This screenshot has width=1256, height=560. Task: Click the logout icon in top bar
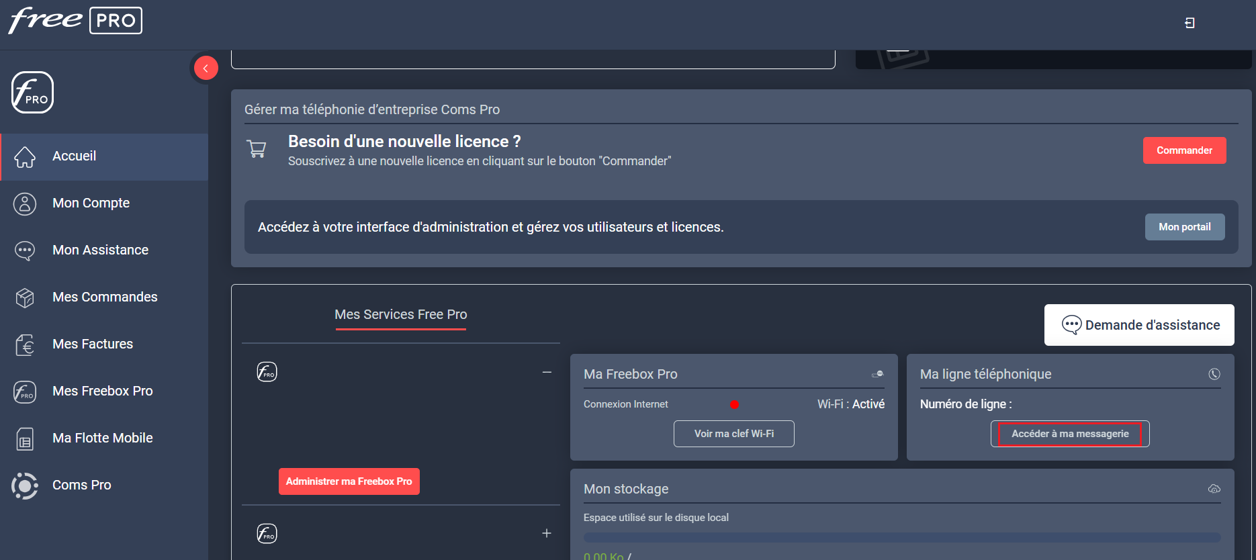pos(1190,23)
